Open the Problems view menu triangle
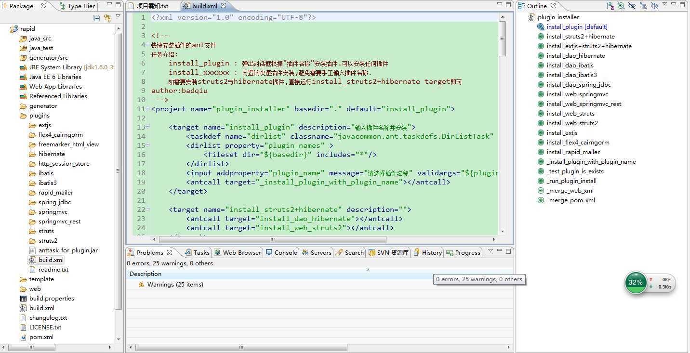Screen dimensions: 690x353 point(491,250)
